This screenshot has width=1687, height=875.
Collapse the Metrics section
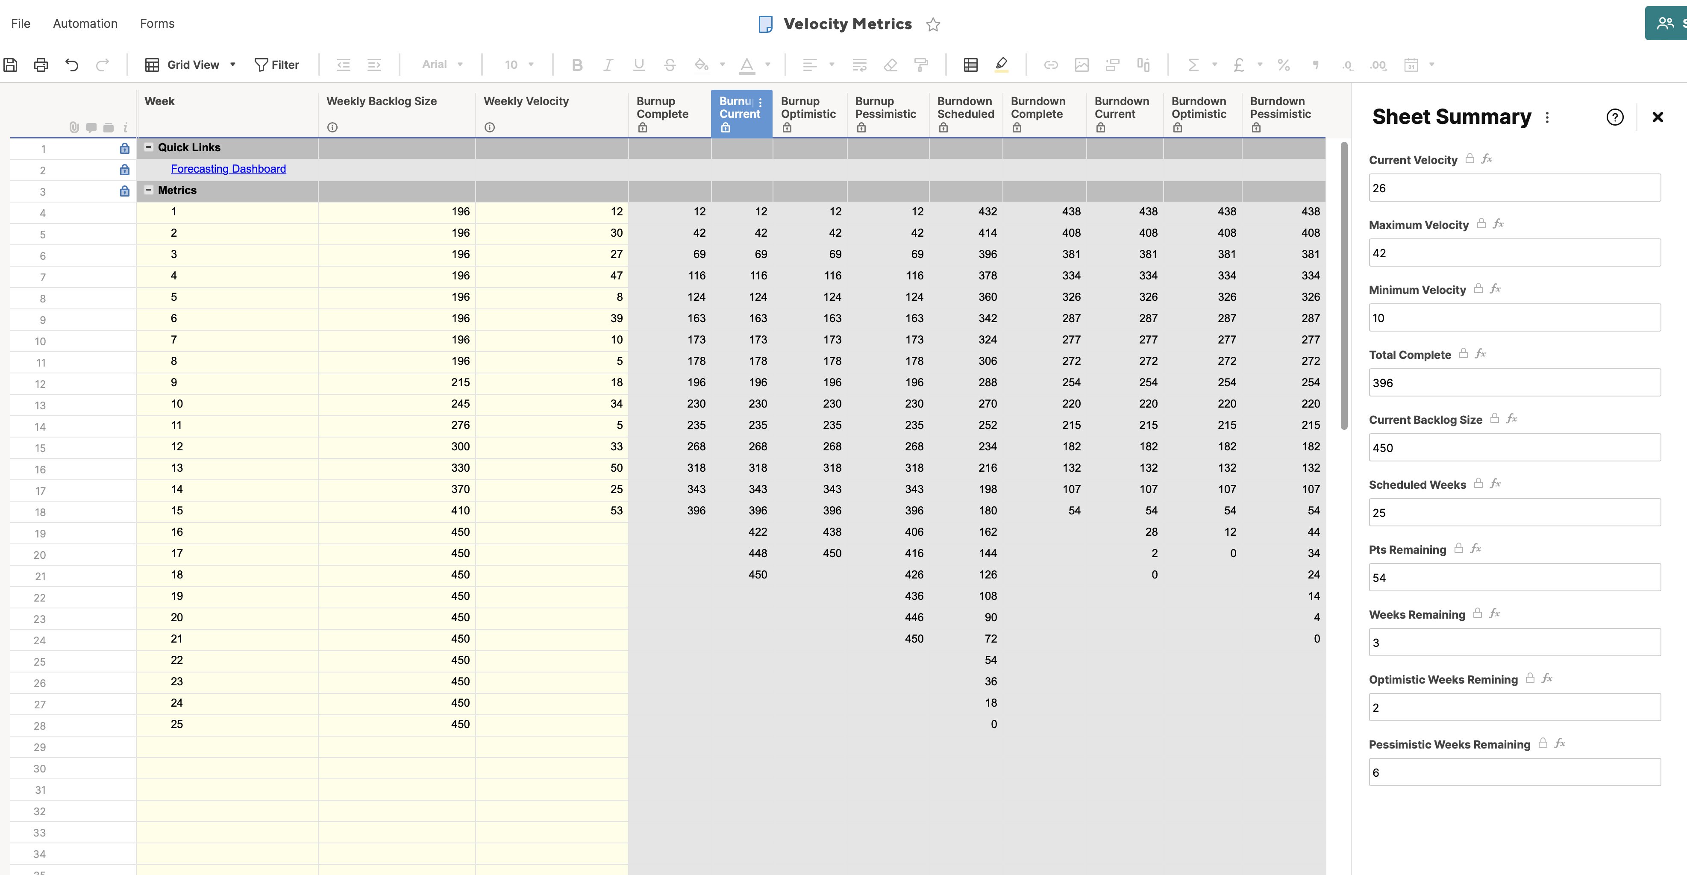click(149, 190)
